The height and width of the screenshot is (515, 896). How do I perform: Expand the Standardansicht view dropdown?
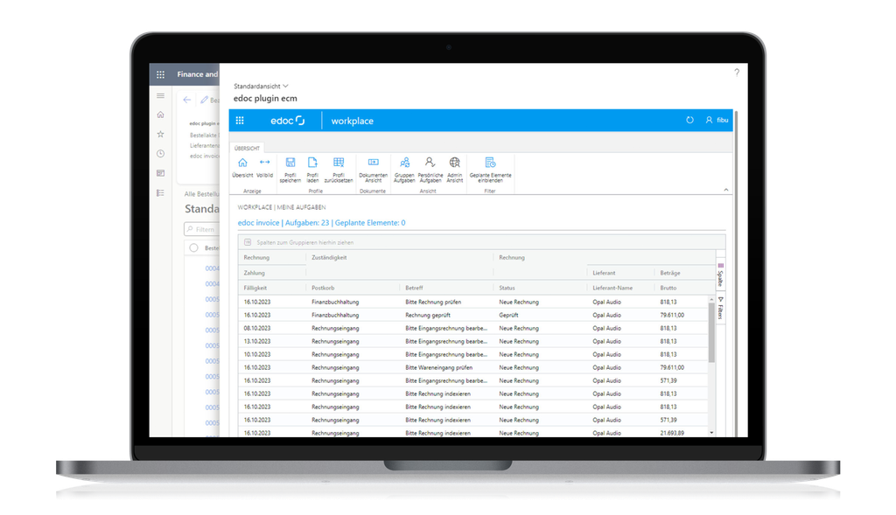261,87
